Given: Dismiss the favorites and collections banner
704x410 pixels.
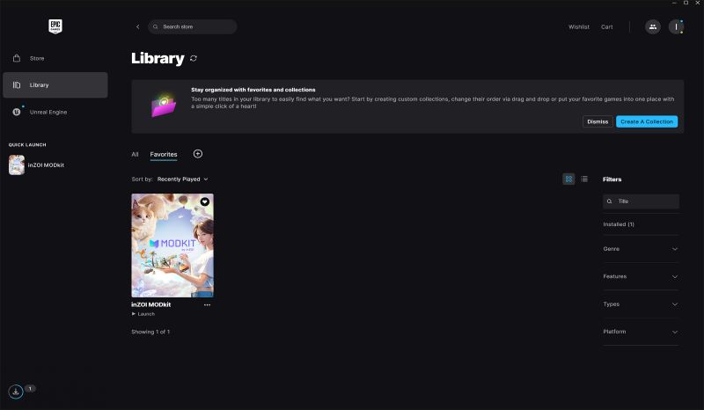Looking at the screenshot, I should [x=598, y=121].
